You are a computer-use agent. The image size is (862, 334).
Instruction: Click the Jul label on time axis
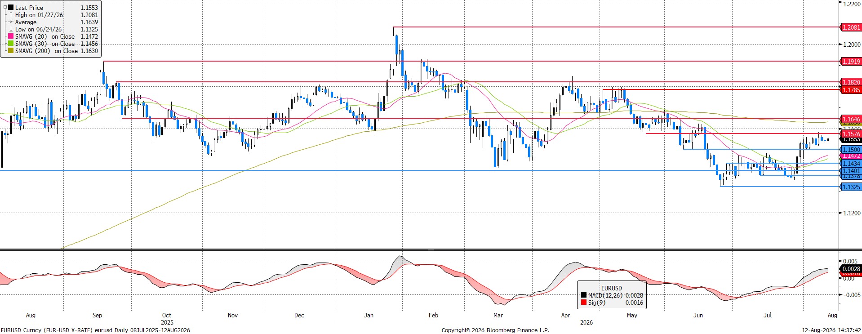coord(768,315)
